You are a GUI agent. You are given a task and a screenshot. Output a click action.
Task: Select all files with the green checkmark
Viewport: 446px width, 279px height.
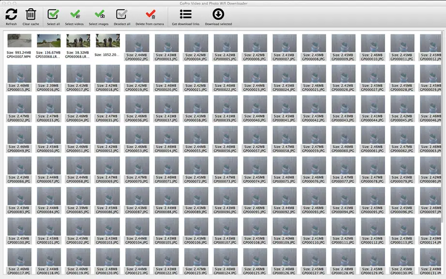(x=53, y=14)
